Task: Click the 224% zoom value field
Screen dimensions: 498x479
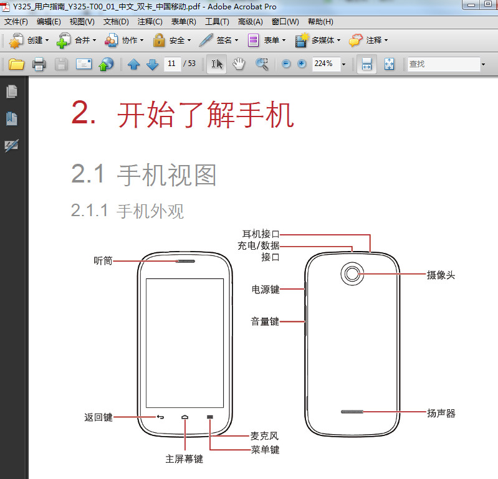Action: pos(326,64)
